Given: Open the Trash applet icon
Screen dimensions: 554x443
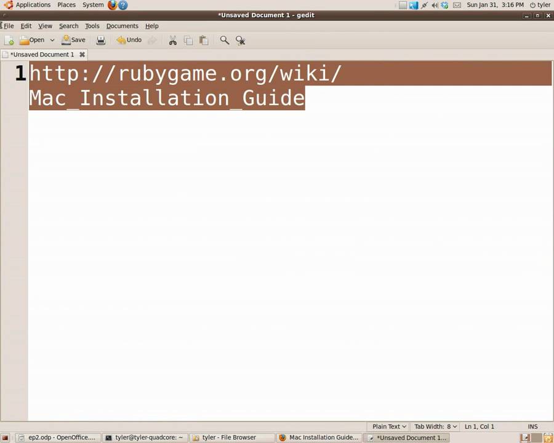Looking at the screenshot, I should [548, 438].
